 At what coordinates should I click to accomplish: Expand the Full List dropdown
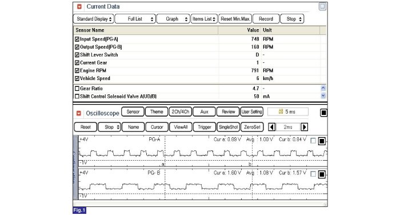pos(135,19)
